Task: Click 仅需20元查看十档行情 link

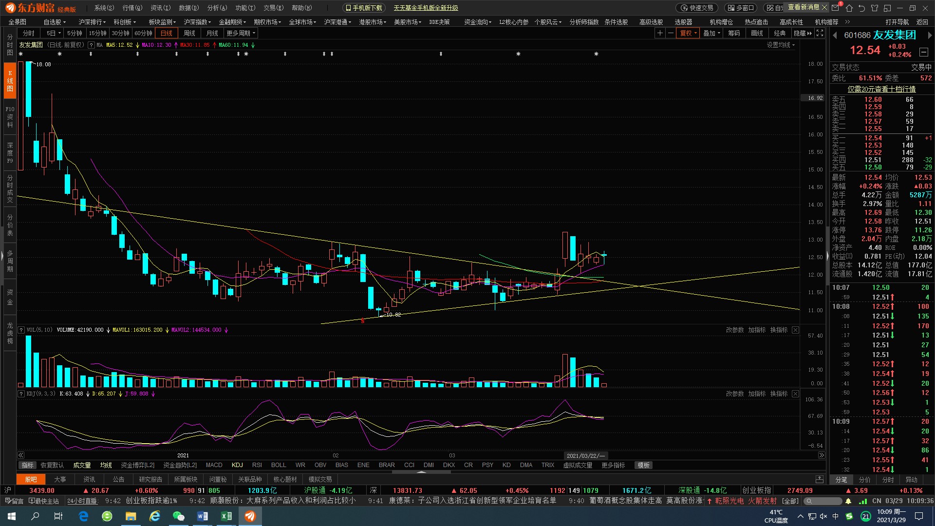Action: point(881,89)
